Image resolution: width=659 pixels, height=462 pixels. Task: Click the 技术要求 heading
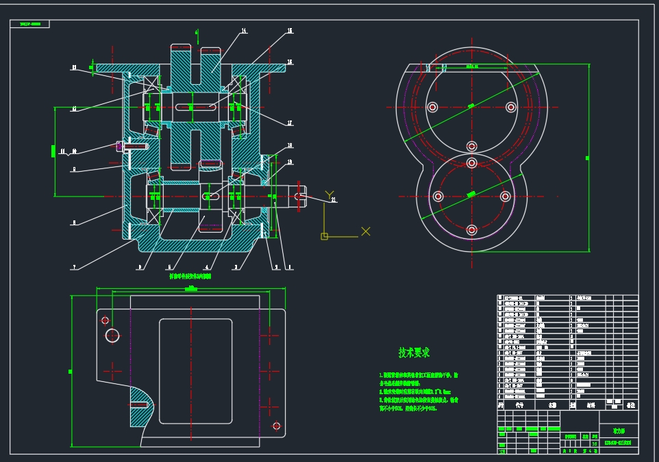[x=414, y=352]
